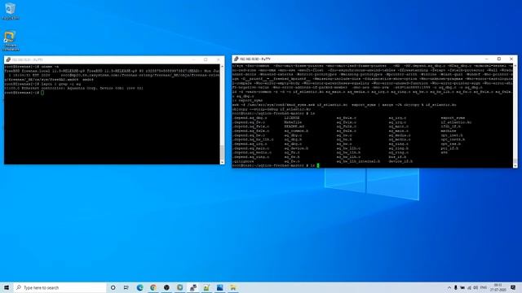The width and height of the screenshot is (522, 293).
Task: Open the clock and date flyout
Action: 498,287
